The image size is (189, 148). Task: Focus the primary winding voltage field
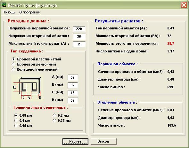(79, 29)
